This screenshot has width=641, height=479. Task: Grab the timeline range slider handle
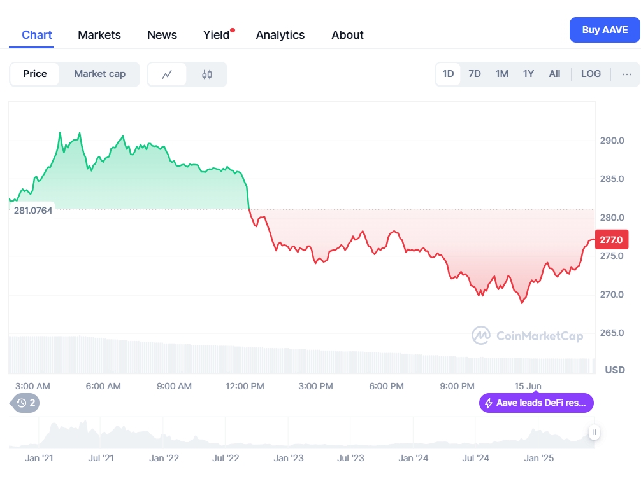coord(594,432)
